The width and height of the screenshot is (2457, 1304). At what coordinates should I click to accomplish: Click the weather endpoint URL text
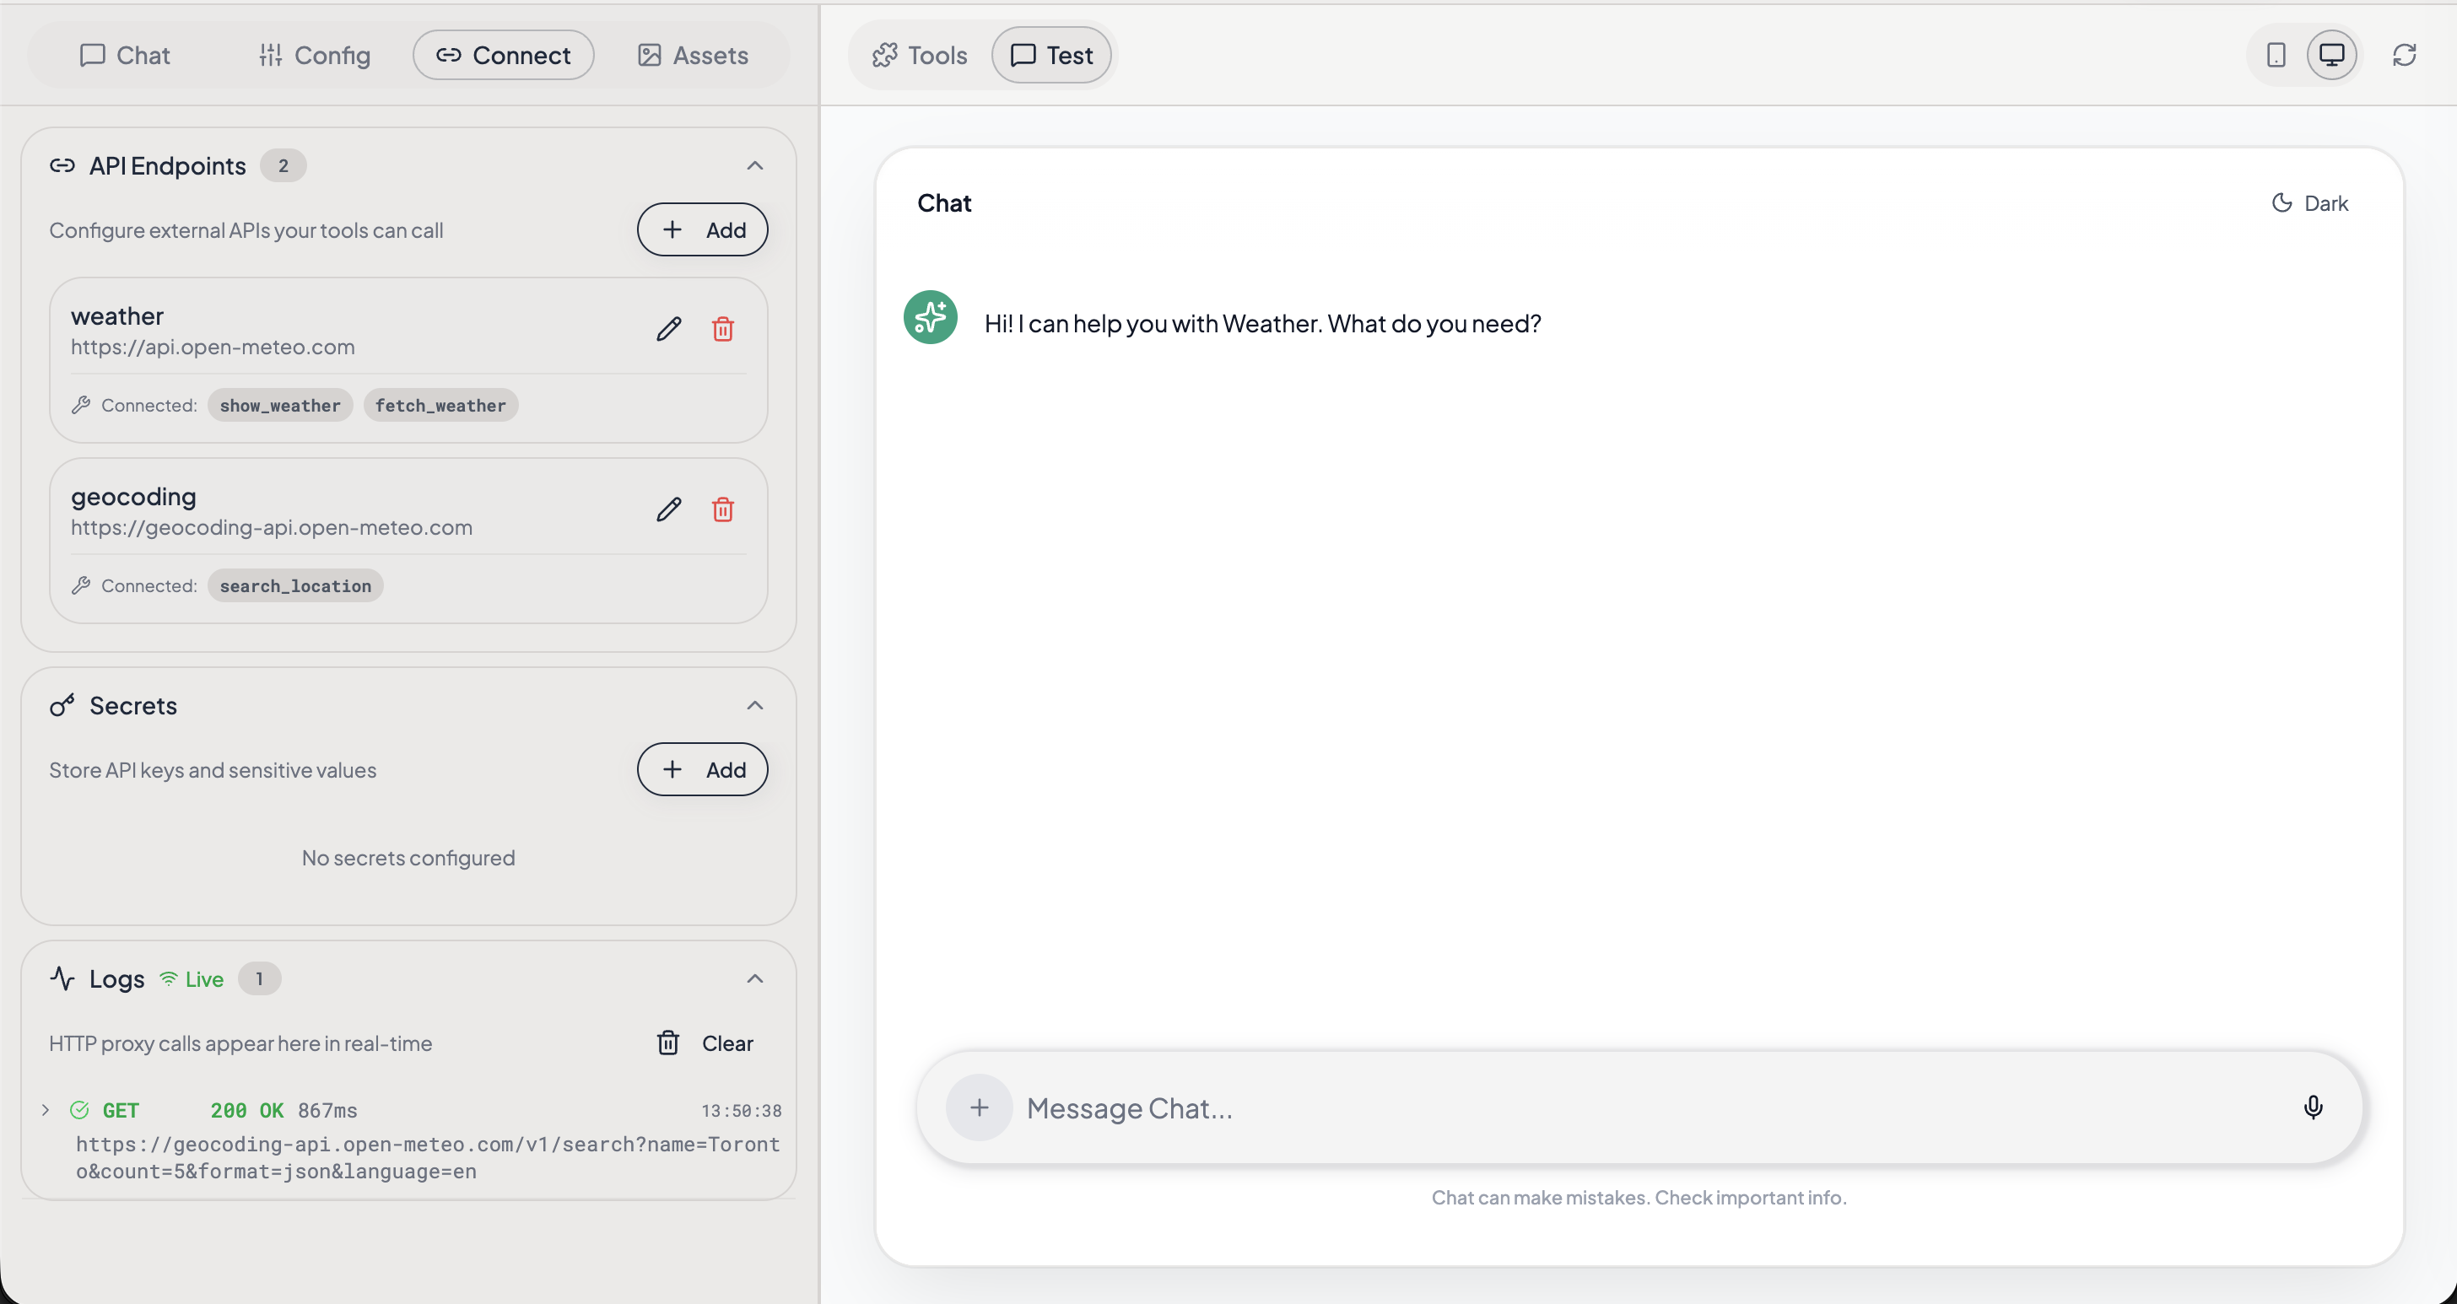click(213, 347)
